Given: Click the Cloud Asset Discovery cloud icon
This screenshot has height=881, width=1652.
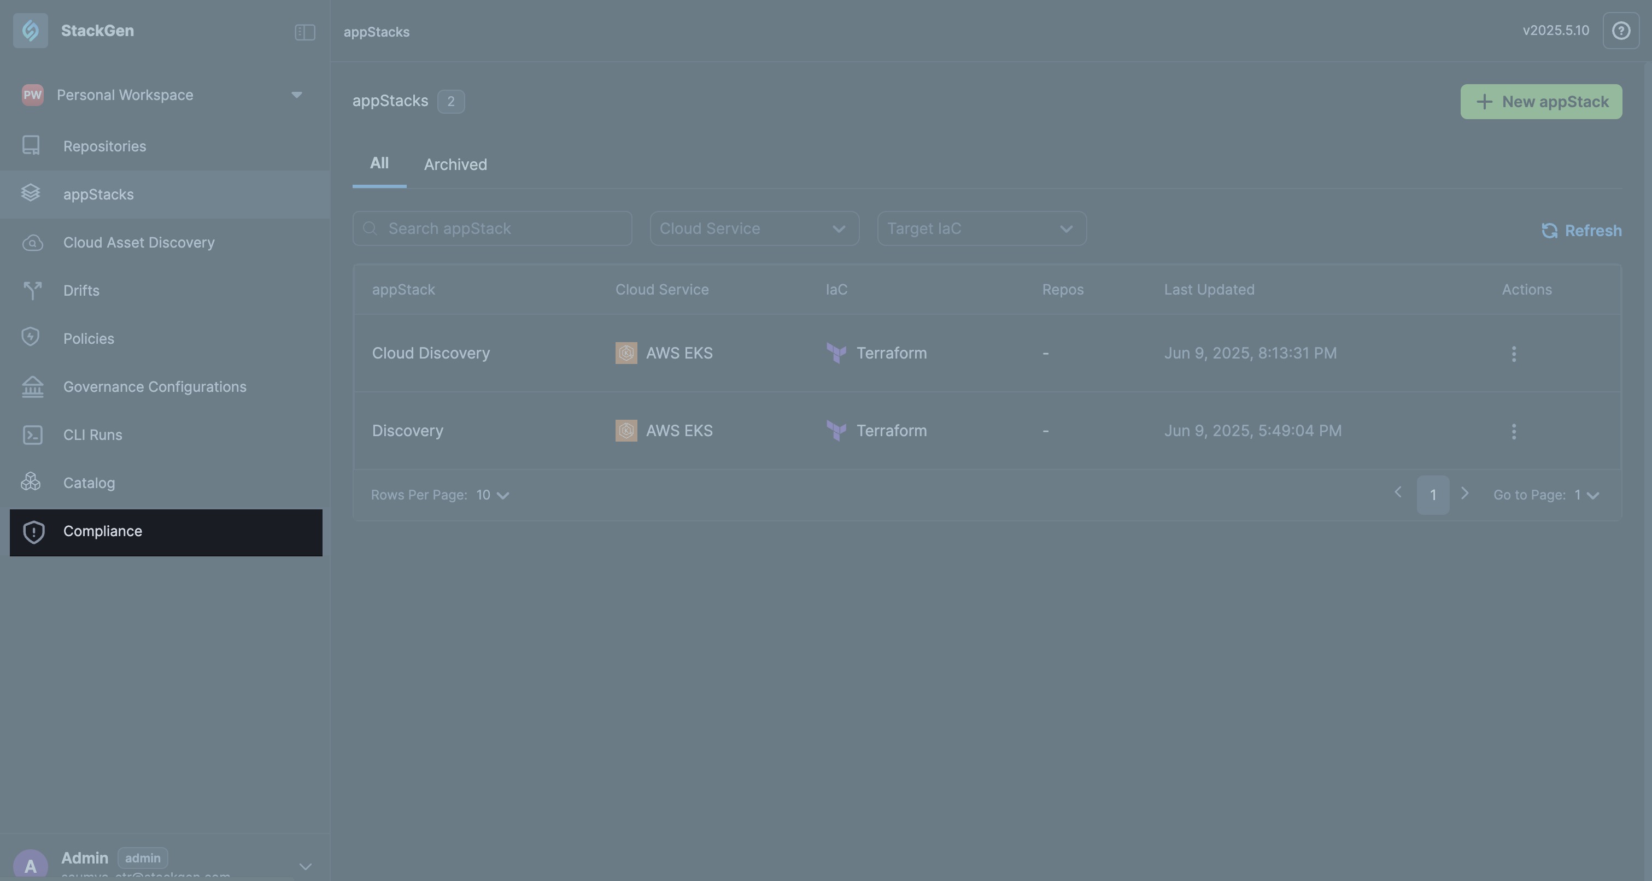Looking at the screenshot, I should click(32, 243).
